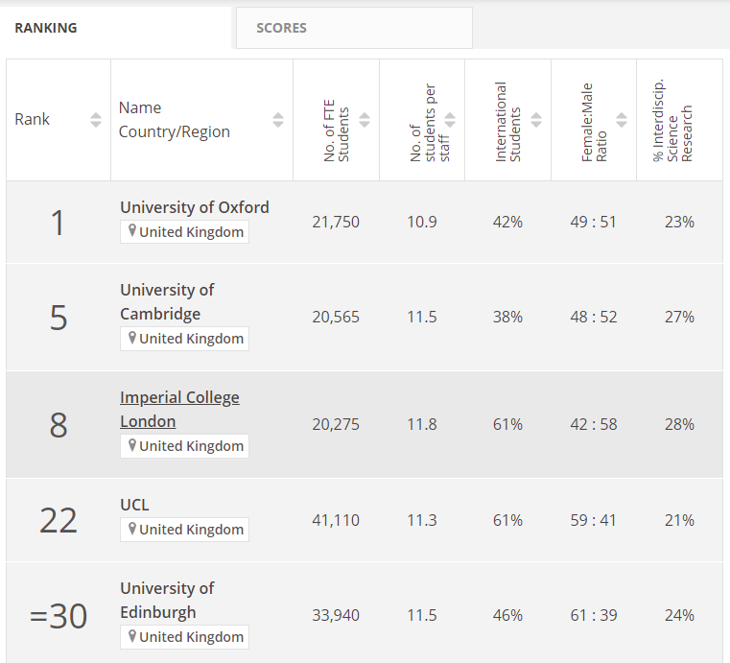The width and height of the screenshot is (730, 663).
Task: Select the 59 : 41 ratio value
Action: [x=594, y=520]
